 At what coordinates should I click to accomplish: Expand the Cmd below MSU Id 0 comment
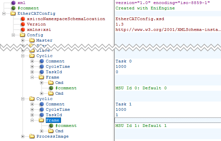pos(41,93)
